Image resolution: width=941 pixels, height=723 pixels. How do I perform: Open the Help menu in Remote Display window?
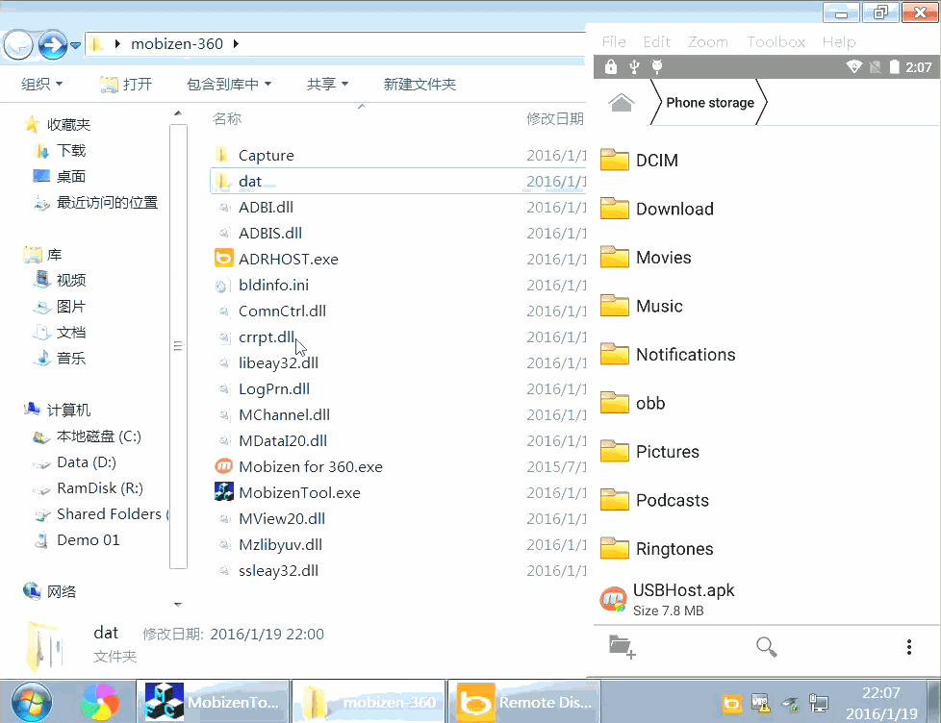[839, 42]
